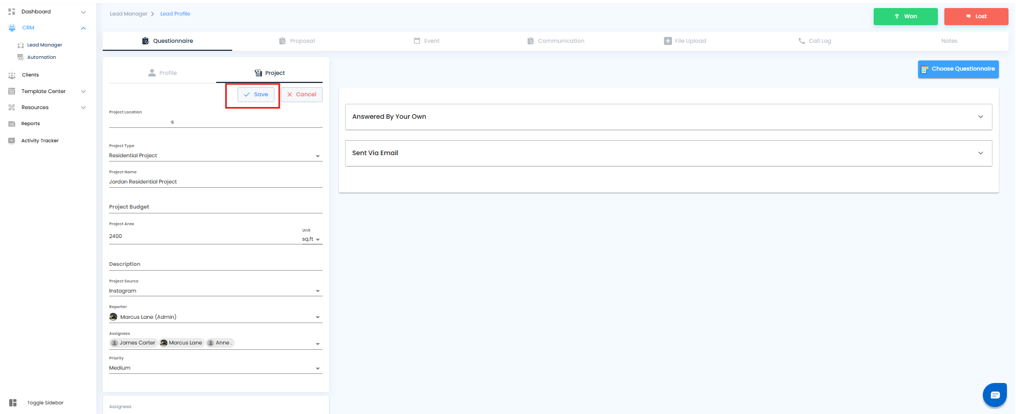Open the Reporter dropdown

[216, 317]
